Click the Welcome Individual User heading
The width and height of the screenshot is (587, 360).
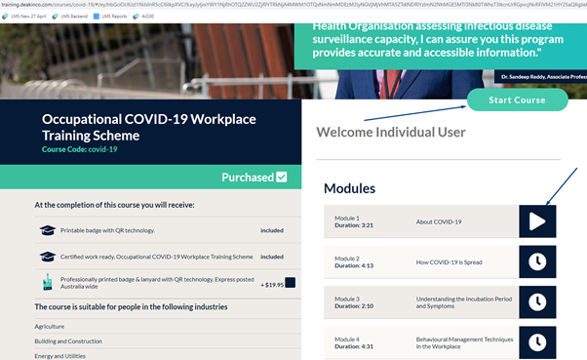pyautogui.click(x=391, y=132)
